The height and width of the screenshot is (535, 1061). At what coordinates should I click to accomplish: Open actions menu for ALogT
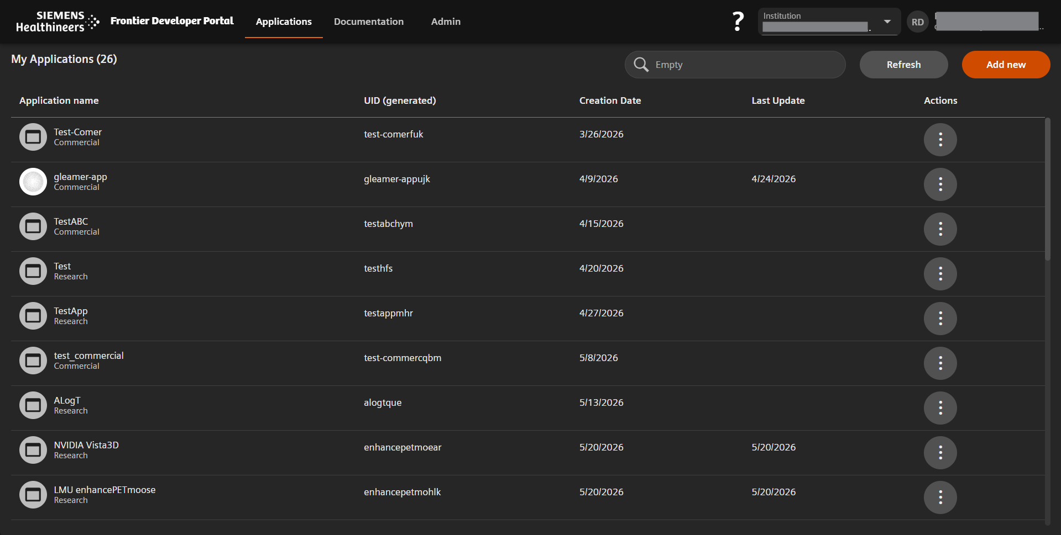(940, 408)
